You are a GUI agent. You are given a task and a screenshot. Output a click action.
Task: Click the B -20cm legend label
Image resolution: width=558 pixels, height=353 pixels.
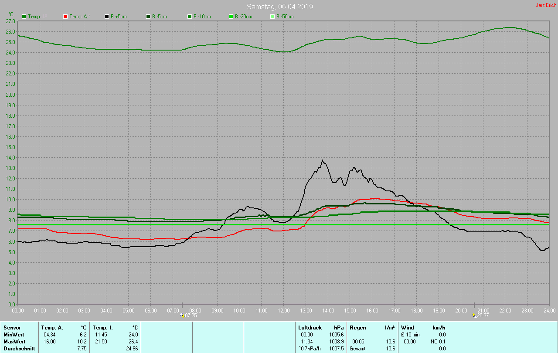(244, 17)
